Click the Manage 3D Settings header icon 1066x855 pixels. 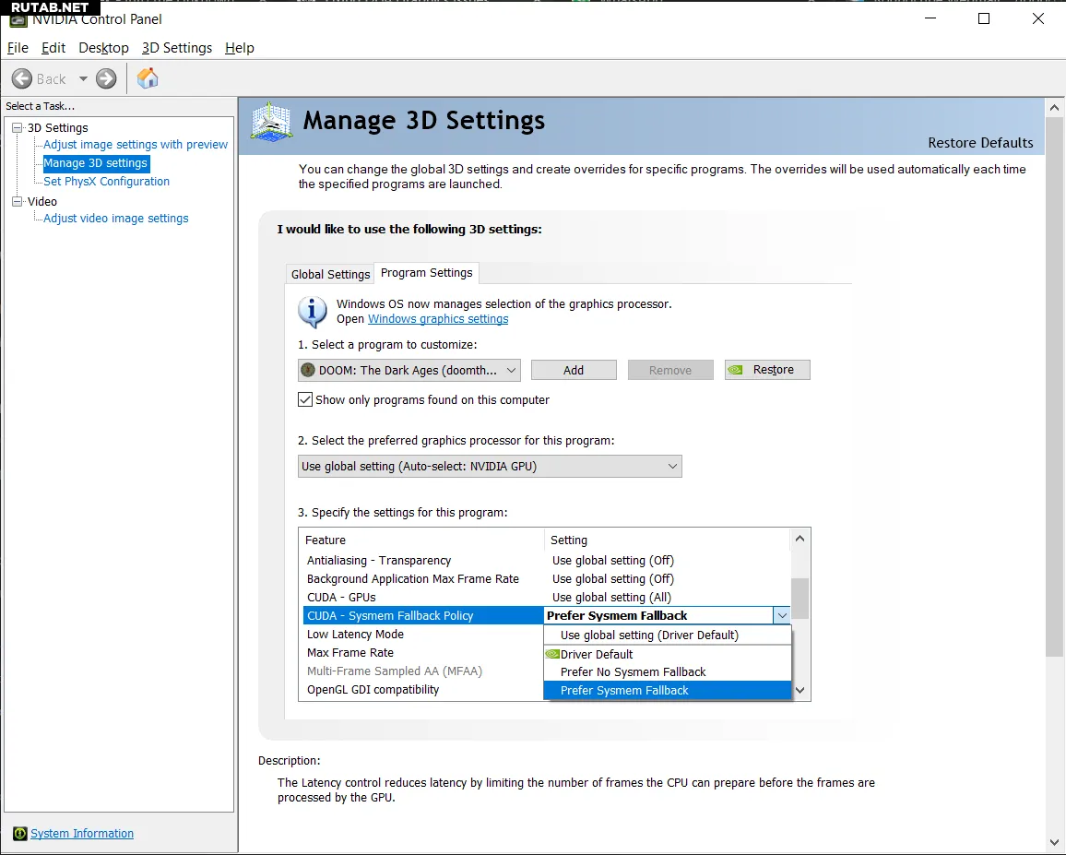click(x=272, y=122)
